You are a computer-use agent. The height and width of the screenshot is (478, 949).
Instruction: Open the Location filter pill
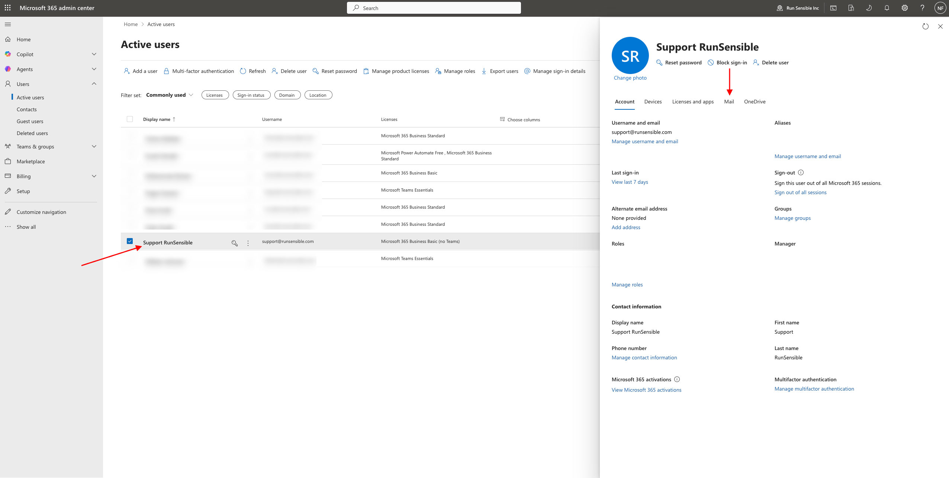point(318,95)
